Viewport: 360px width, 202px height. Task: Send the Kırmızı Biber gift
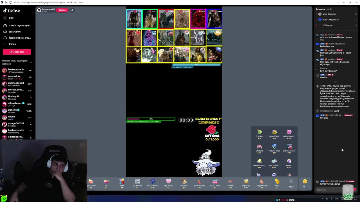199,183
